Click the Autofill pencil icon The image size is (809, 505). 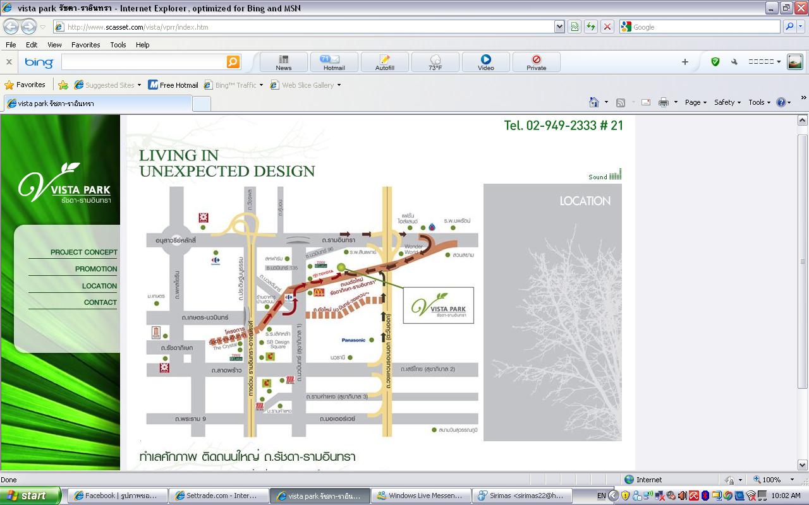pos(384,59)
